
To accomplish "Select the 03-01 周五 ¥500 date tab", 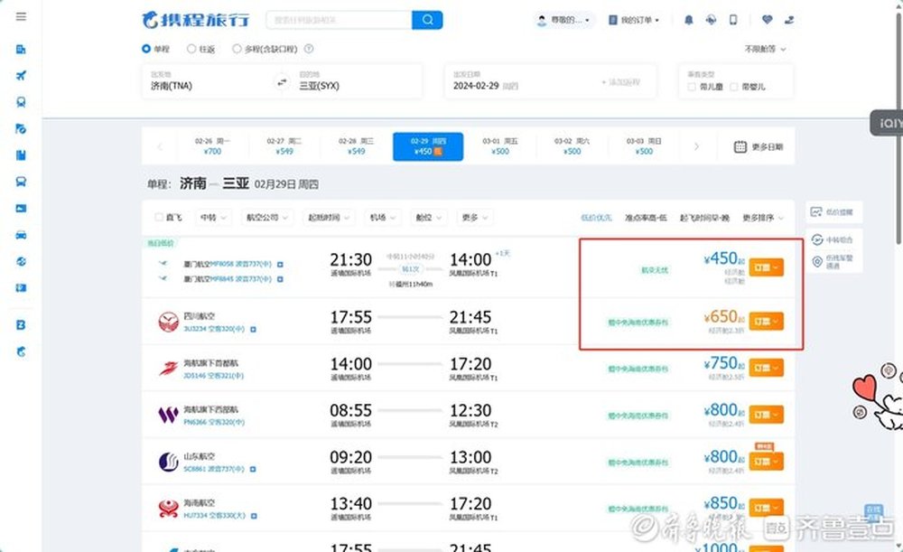I will (x=500, y=146).
